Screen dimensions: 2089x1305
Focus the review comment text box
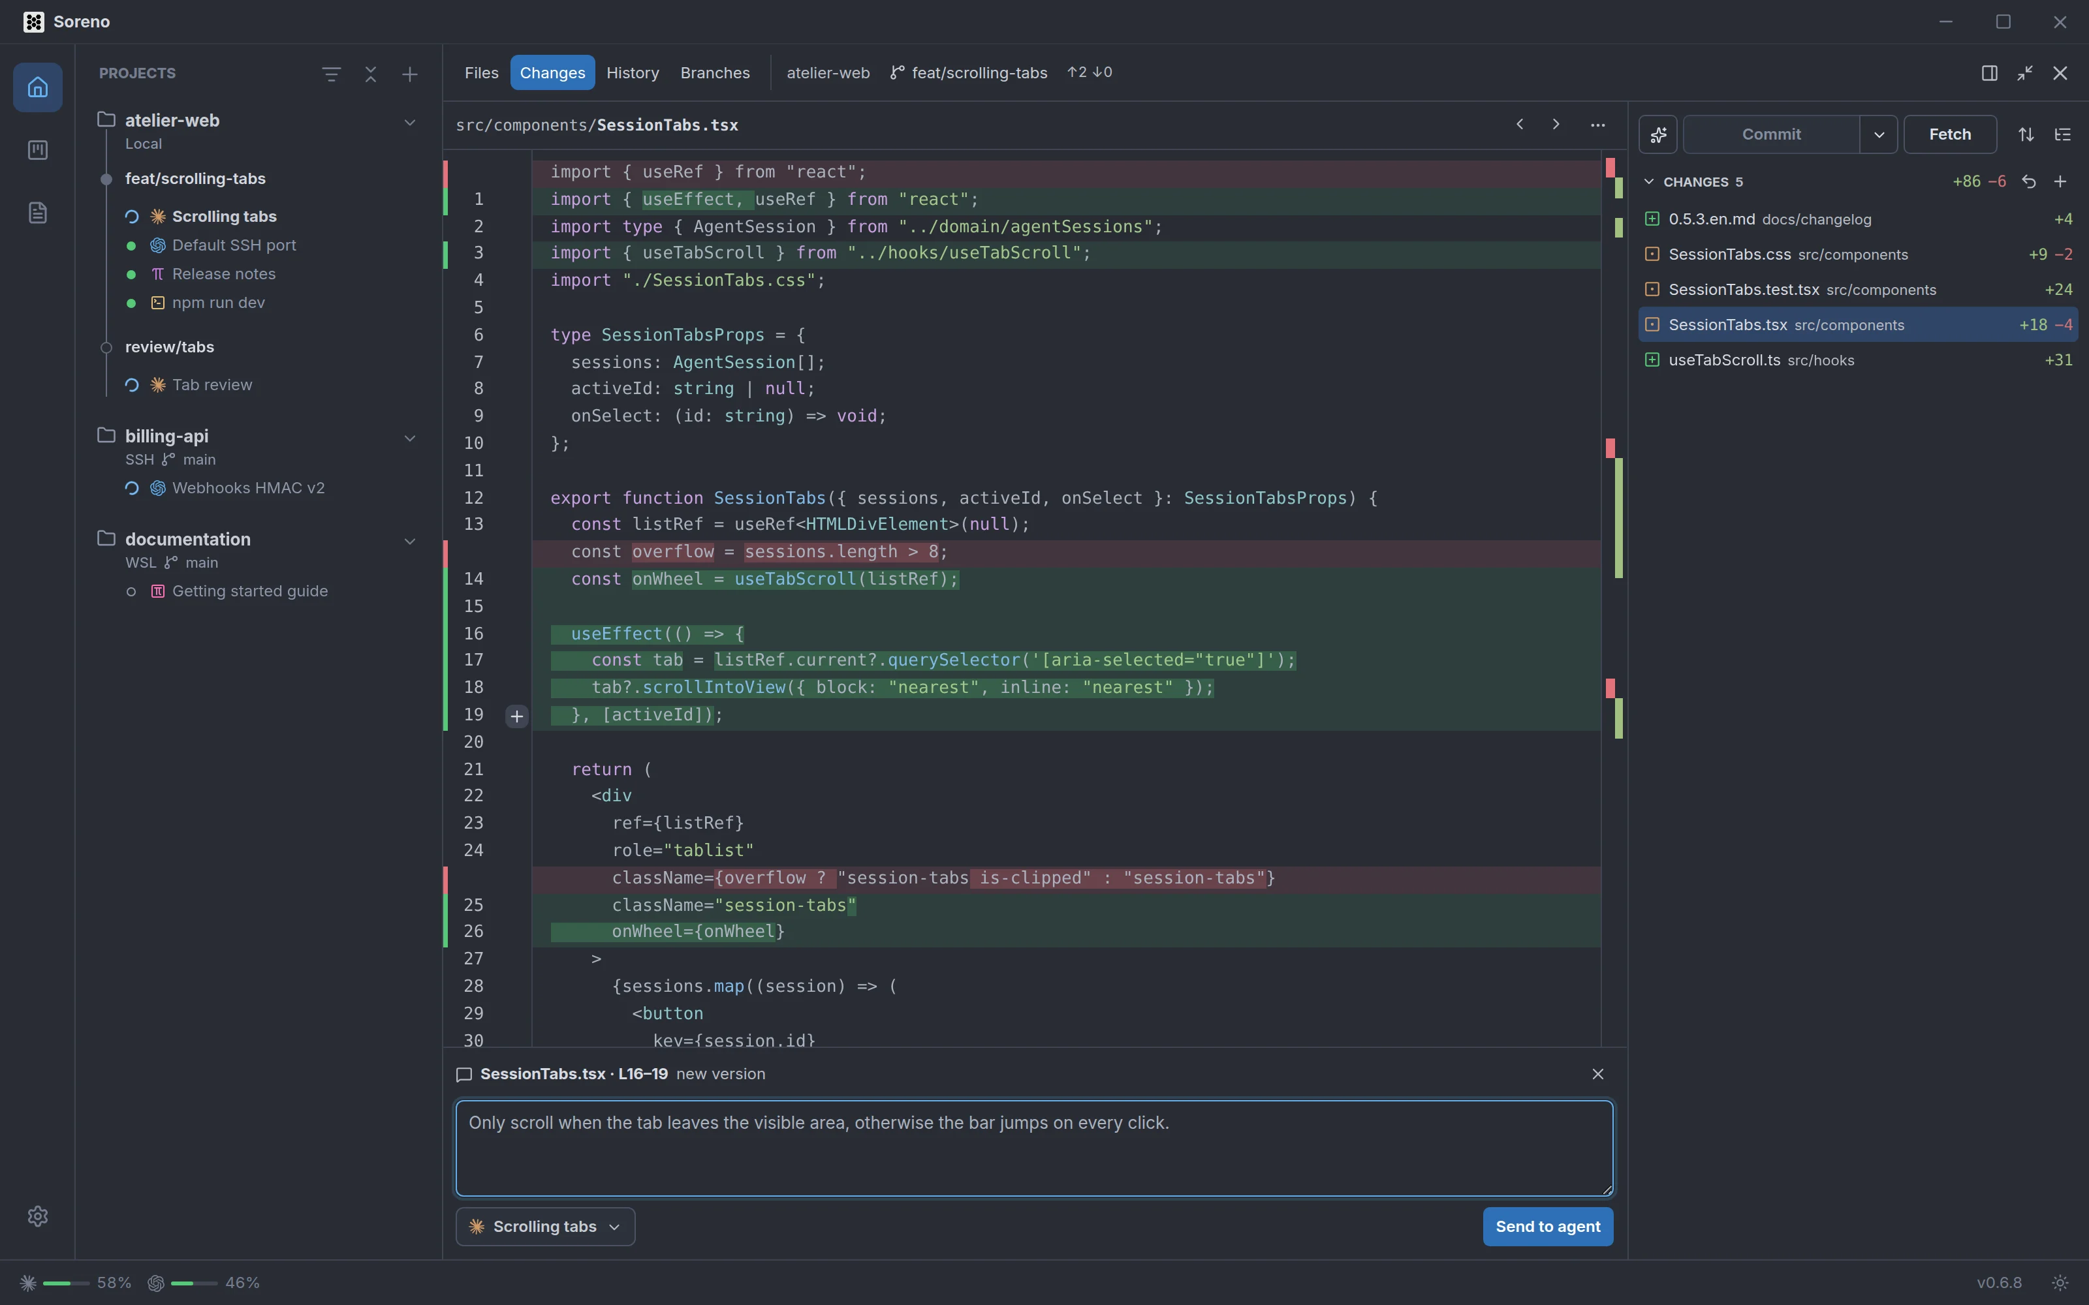(1034, 1148)
